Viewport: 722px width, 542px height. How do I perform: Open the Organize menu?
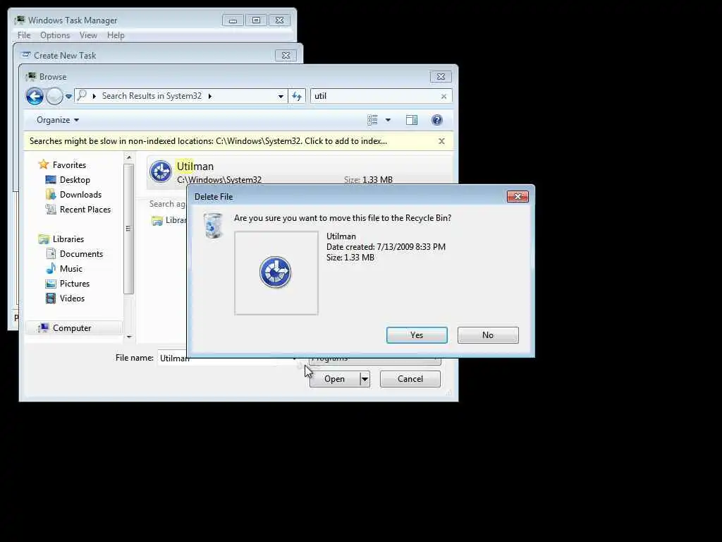tap(58, 120)
